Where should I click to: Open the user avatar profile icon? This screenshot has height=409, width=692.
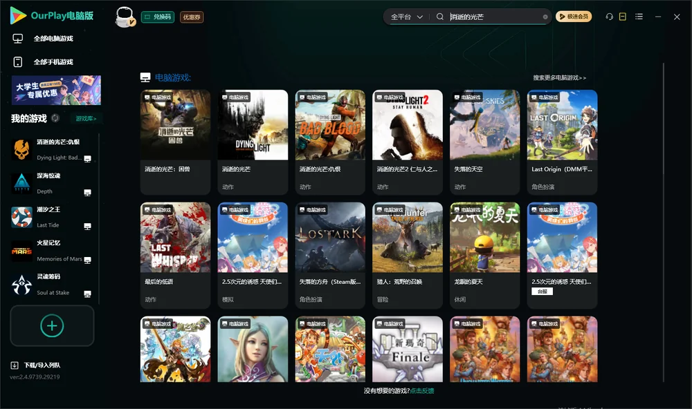pos(125,17)
